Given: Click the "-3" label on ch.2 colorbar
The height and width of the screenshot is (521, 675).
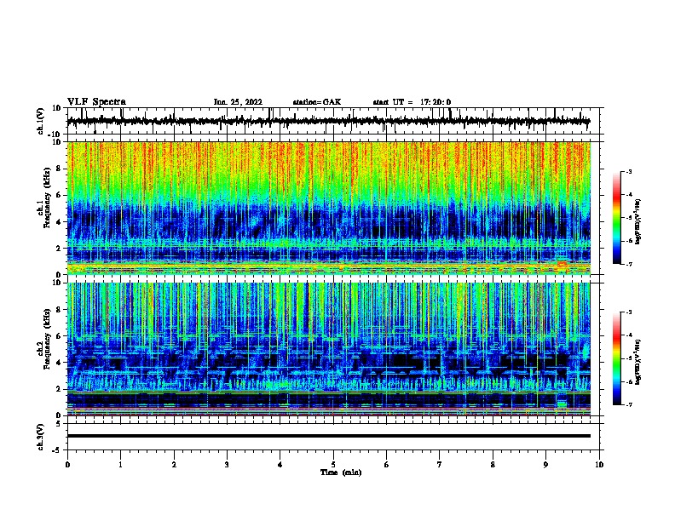Looking at the screenshot, I should pyautogui.click(x=628, y=312).
